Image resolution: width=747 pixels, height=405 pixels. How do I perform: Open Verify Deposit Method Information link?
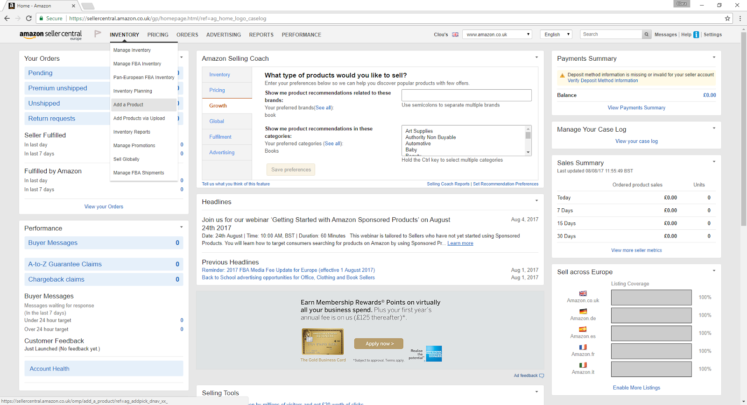tap(602, 81)
